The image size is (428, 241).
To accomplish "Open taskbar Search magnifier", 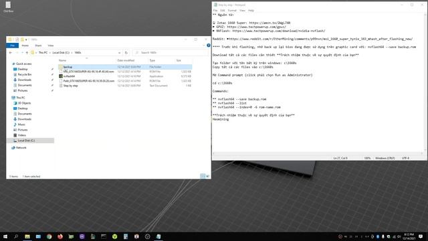I will pyautogui.click(x=16, y=236).
